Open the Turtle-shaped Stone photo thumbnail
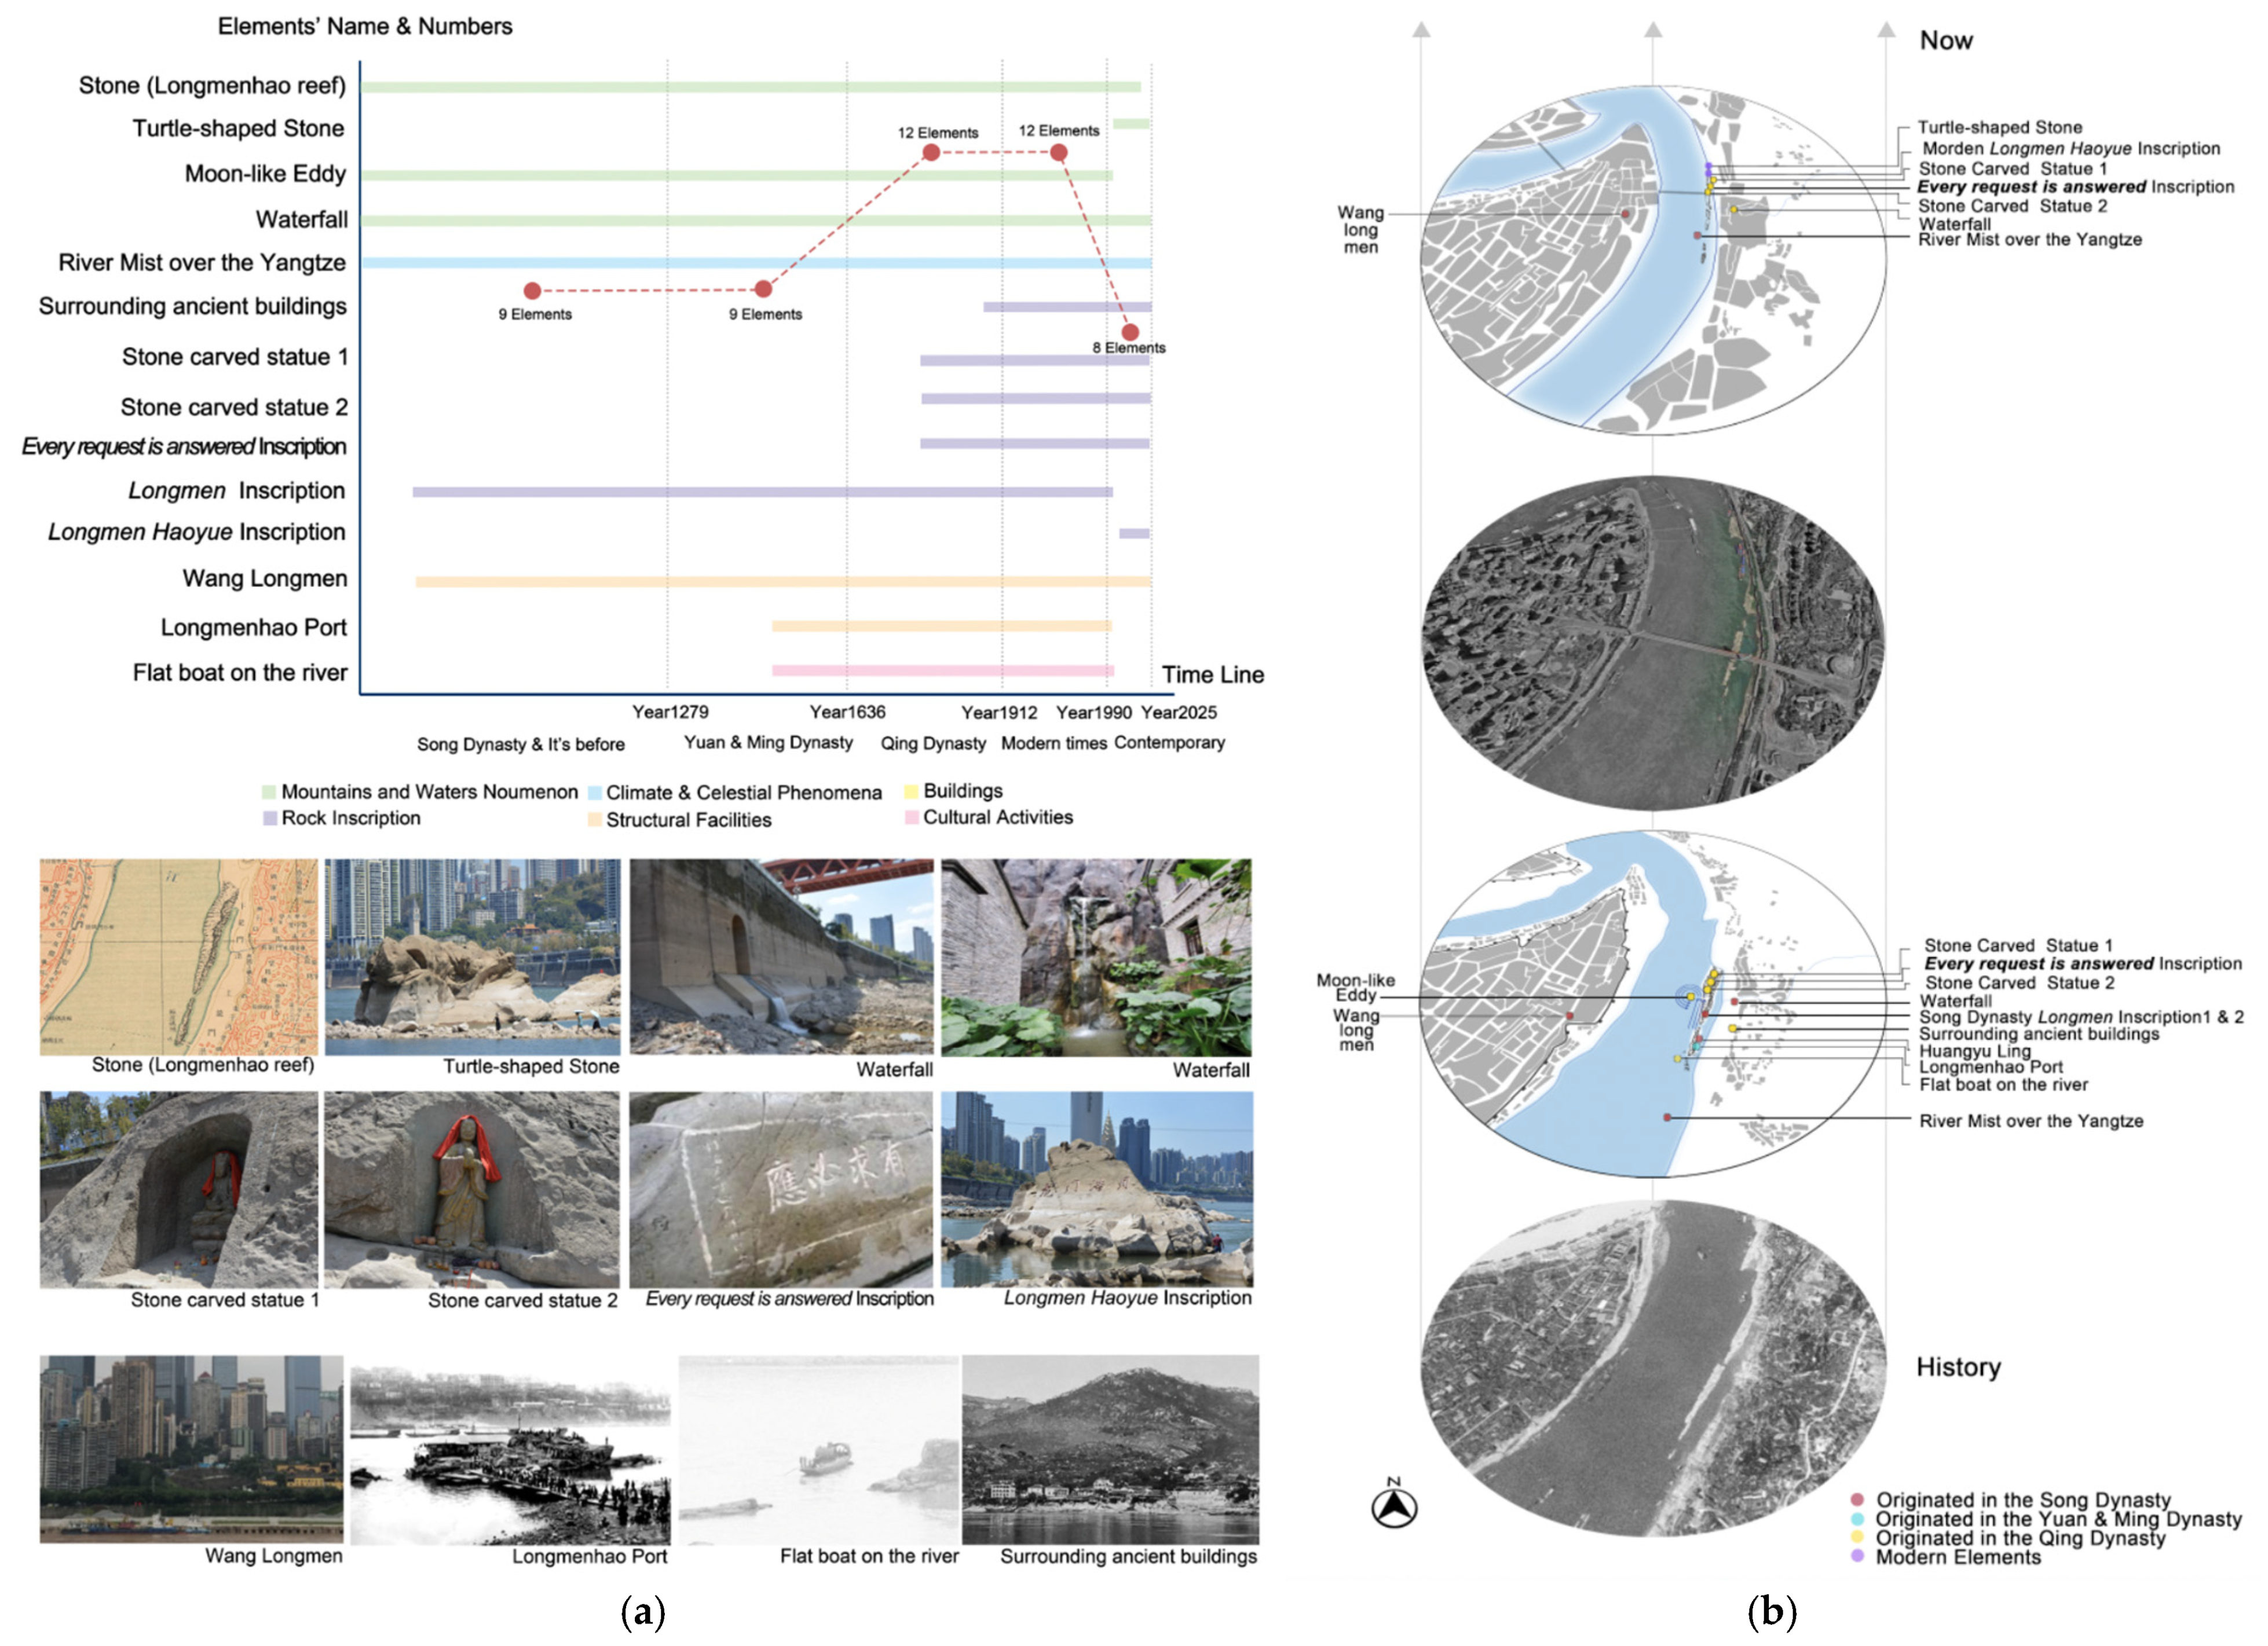 tap(472, 956)
